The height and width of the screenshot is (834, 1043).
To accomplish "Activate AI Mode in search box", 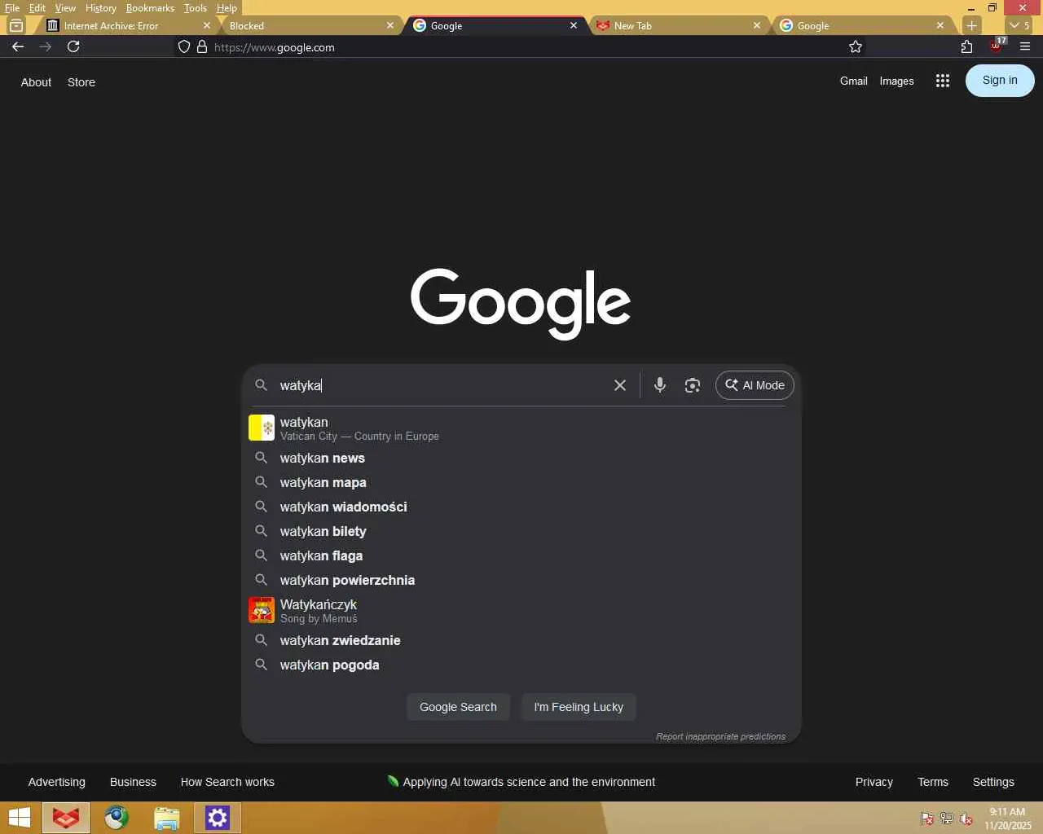I will [x=755, y=385].
